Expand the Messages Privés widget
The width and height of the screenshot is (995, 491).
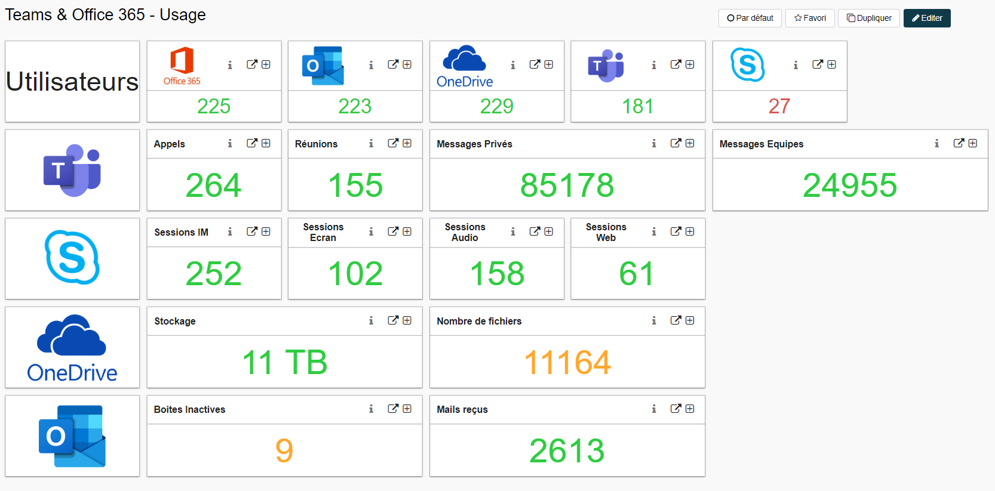(690, 143)
